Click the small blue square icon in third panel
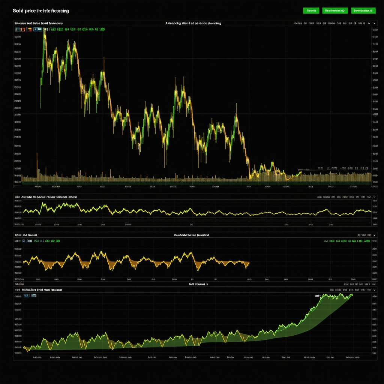Viewport: 384px width, 384px height. point(24,241)
